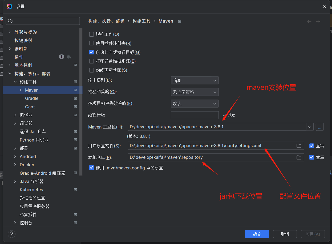
Task: Click the 线程计数 input field
Action: point(195,115)
